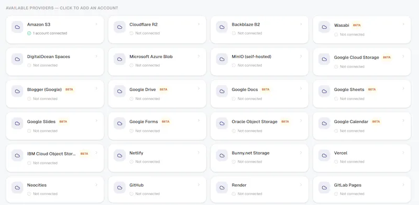Click the Google Cloud Storage cloud icon

324,59
